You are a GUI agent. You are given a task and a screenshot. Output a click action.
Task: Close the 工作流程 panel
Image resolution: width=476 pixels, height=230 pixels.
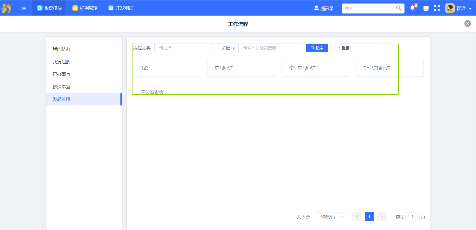467,24
